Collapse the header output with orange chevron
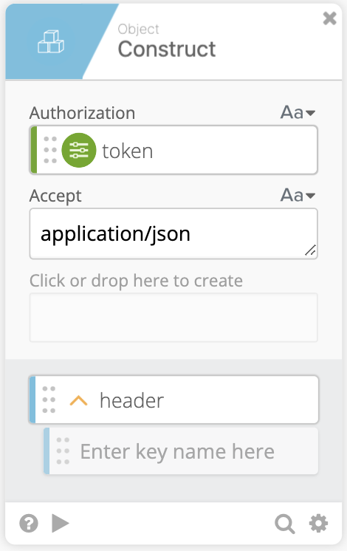Image resolution: width=347 pixels, height=551 pixels. click(x=78, y=400)
